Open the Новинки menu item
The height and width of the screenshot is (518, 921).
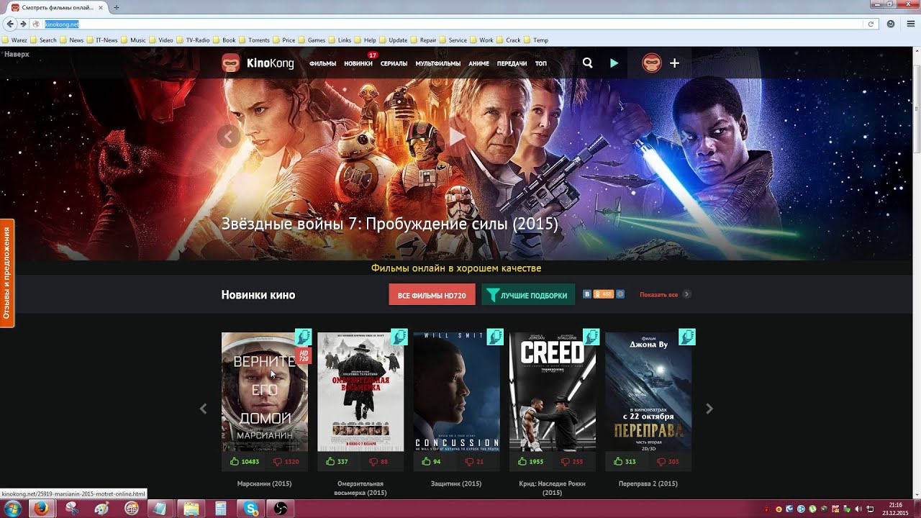(358, 63)
